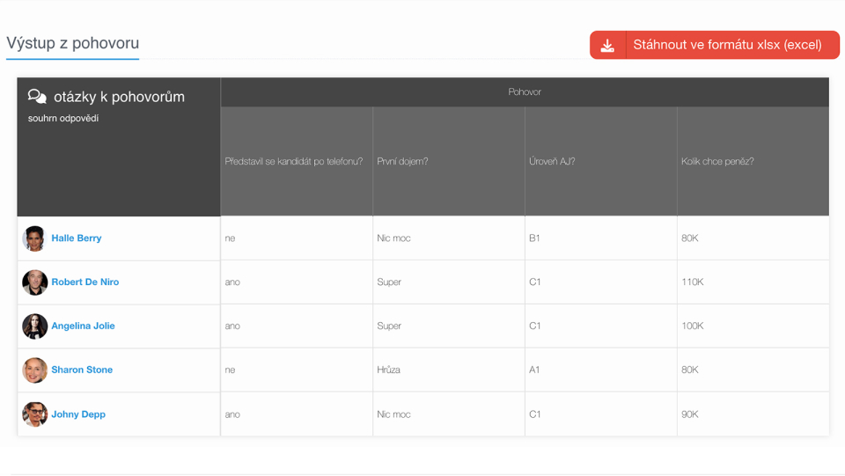The height and width of the screenshot is (476, 845).
Task: Click 'Představil se kandidát po telefonu?' header
Action: [x=294, y=162]
